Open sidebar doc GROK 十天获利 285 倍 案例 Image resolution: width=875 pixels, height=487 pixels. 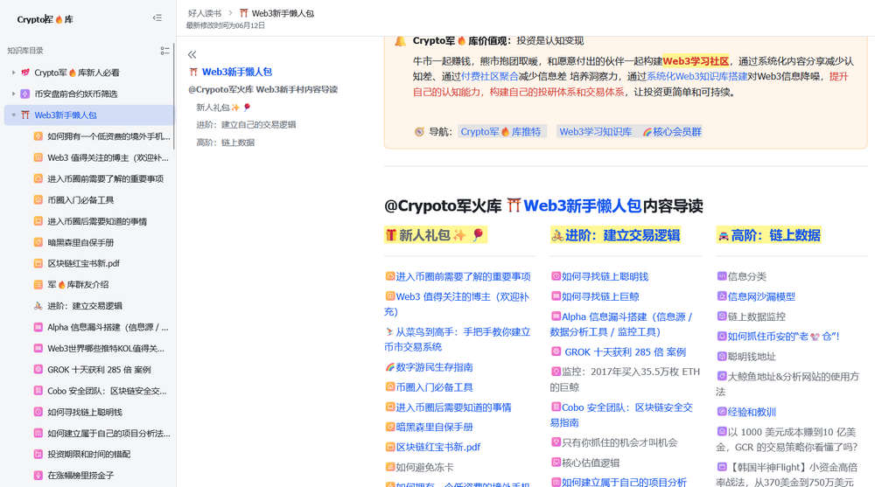point(100,370)
